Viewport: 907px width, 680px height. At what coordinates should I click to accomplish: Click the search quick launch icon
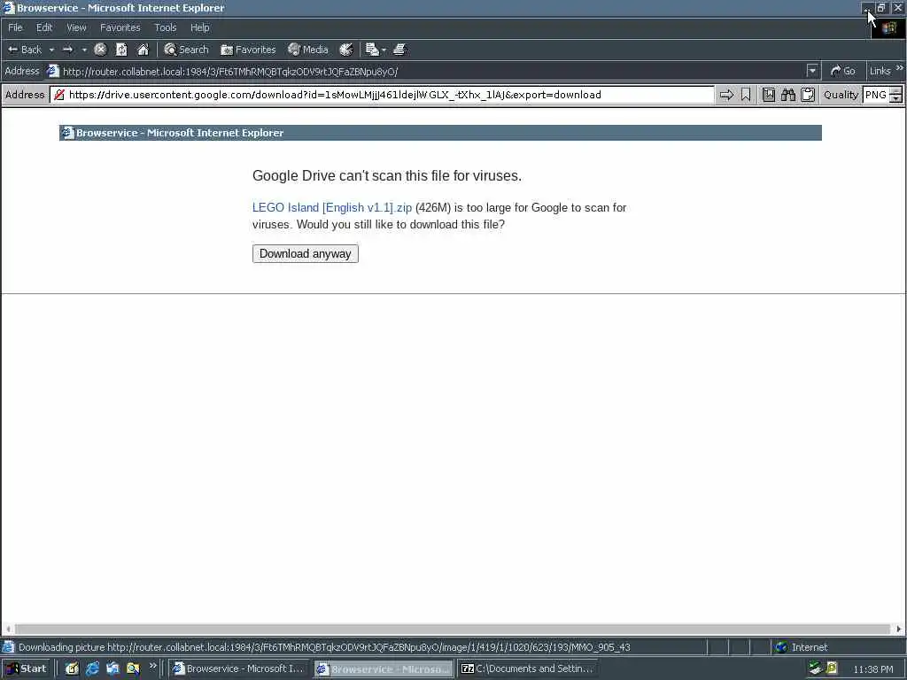pyautogui.click(x=133, y=669)
